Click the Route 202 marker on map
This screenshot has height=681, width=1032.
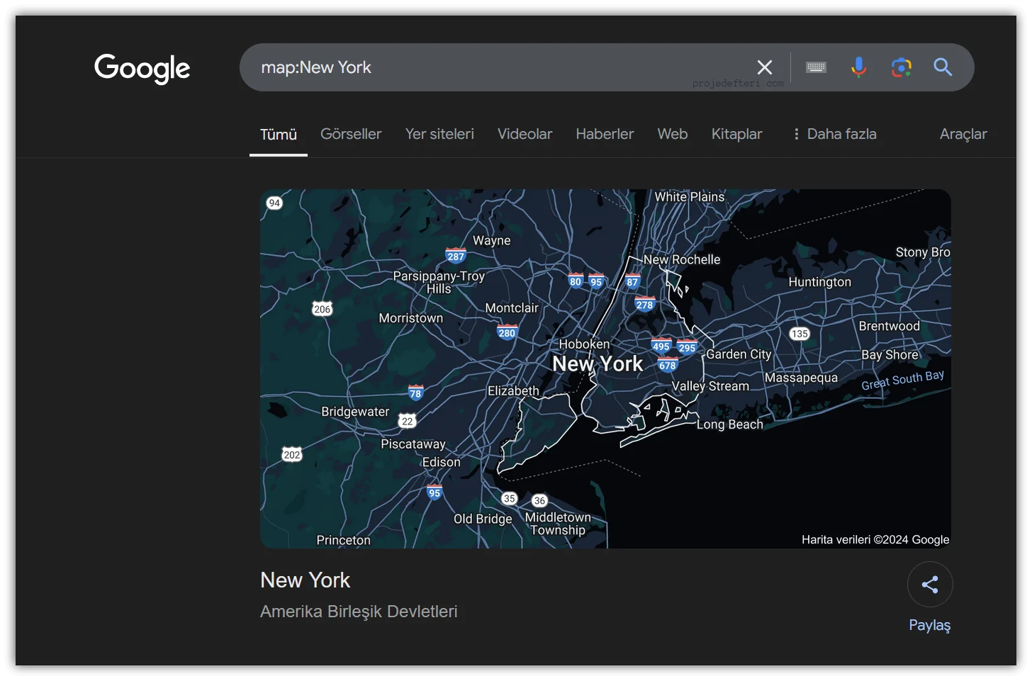(292, 454)
